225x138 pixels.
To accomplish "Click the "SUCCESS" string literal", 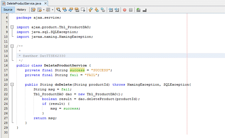I will click(101, 70).
